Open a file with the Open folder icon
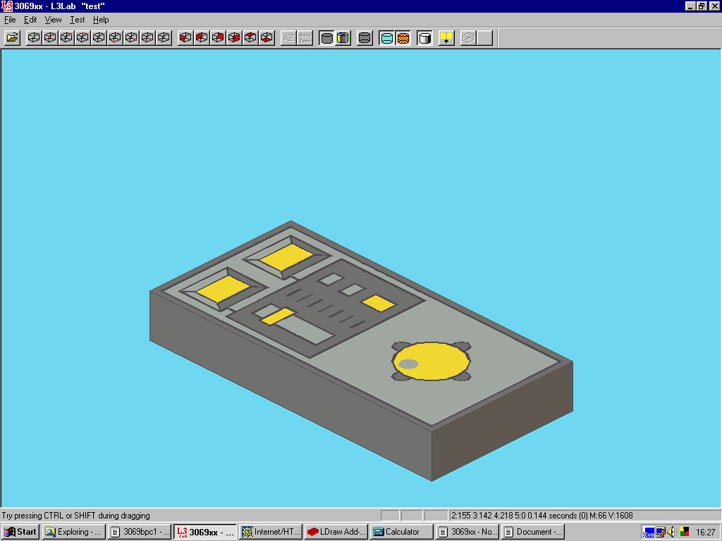The image size is (722, 541). [13, 37]
